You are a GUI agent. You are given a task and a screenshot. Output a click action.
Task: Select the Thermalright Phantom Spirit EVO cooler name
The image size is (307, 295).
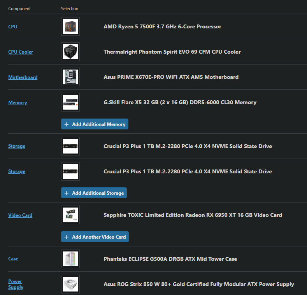pyautogui.click(x=172, y=52)
